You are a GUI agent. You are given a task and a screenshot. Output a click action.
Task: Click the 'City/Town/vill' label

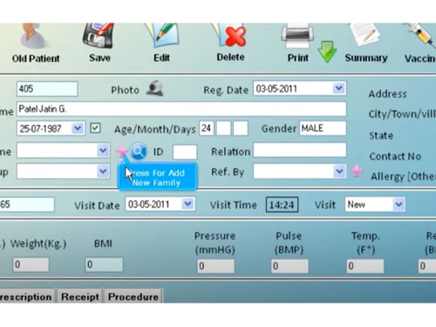[x=402, y=114]
